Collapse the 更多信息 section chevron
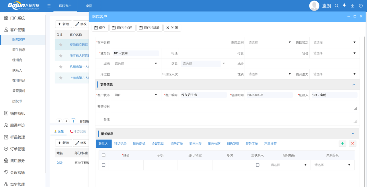Viewport: 367px width, 187px height. coord(354,84)
